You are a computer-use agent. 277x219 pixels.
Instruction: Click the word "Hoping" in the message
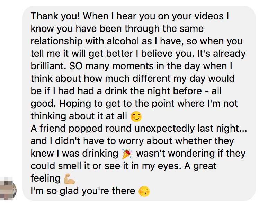[75, 104]
